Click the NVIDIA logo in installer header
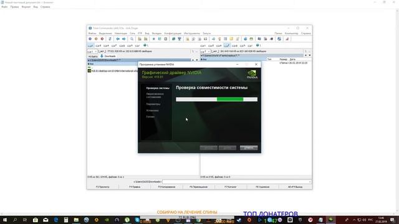This screenshot has height=224, width=399. pos(252,74)
